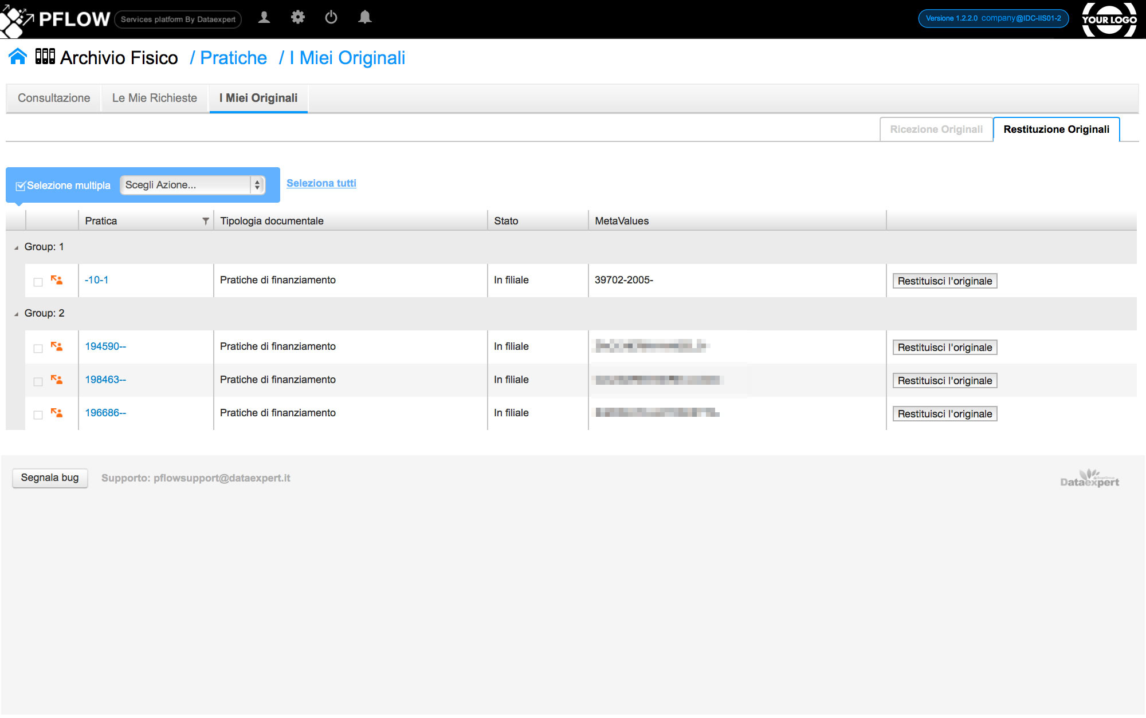Open settings gear icon in header
The width and height of the screenshot is (1146, 718).
coord(297,18)
